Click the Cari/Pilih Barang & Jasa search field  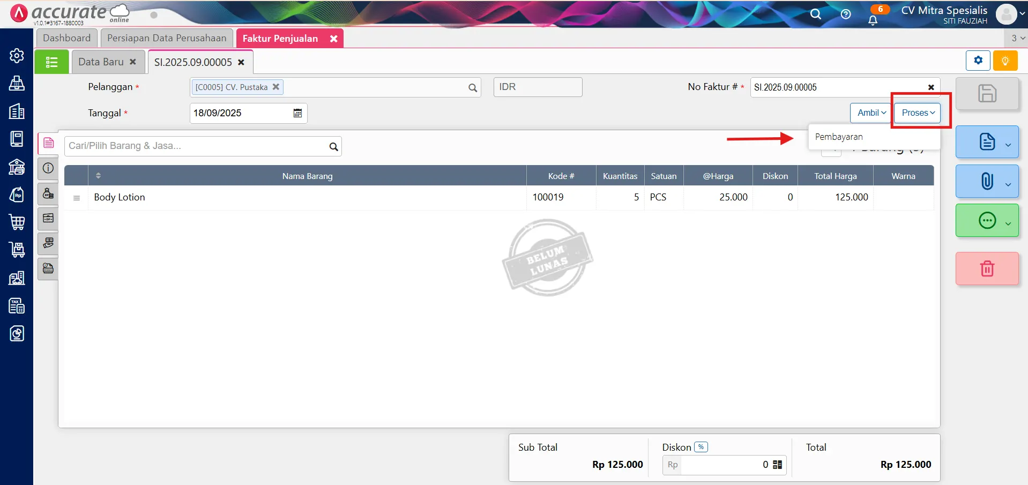[x=196, y=146]
